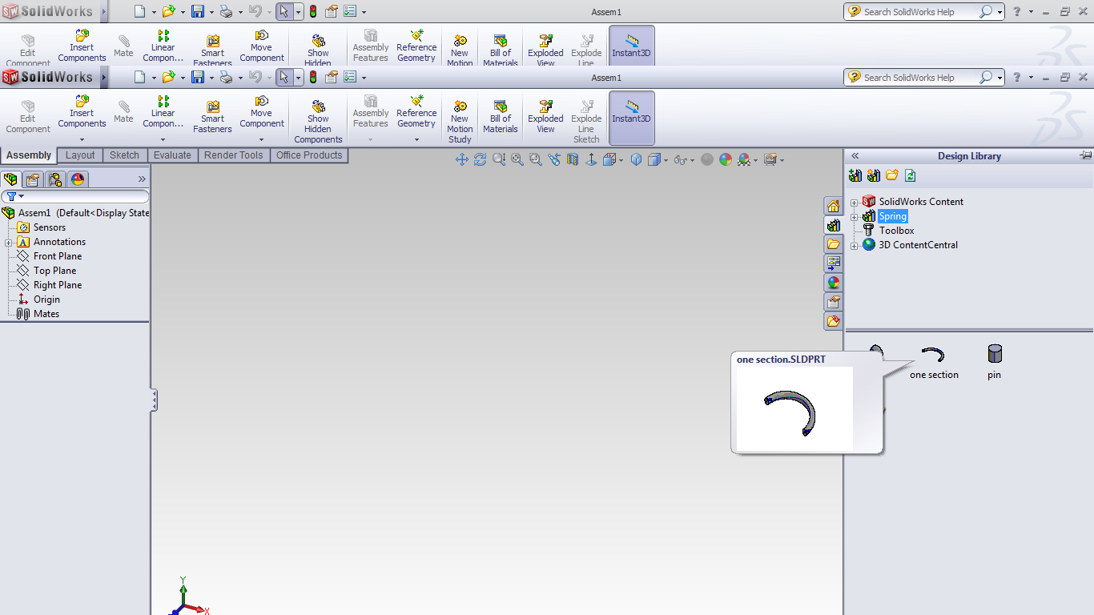This screenshot has height=615, width=1094.
Task: Expand the Annotations folder
Action: pyautogui.click(x=8, y=243)
